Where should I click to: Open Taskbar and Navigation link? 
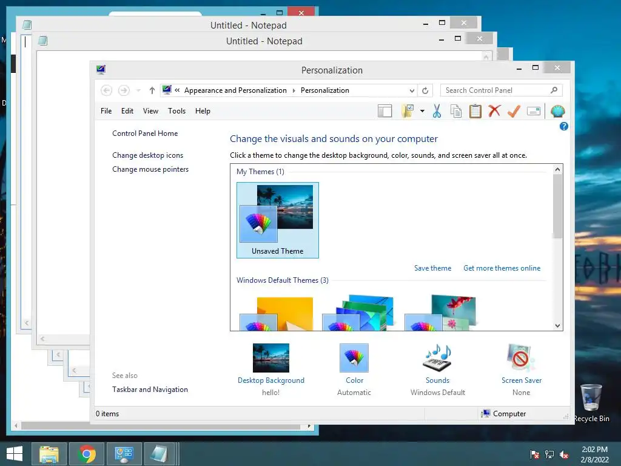tap(150, 390)
